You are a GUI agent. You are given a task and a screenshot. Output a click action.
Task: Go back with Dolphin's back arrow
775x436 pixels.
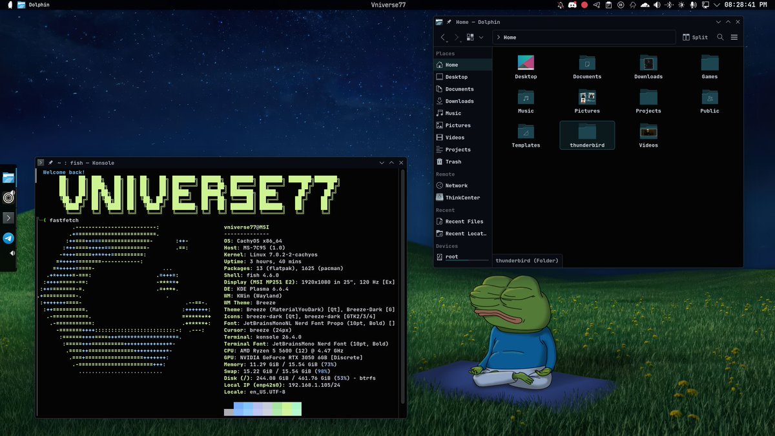(x=443, y=37)
